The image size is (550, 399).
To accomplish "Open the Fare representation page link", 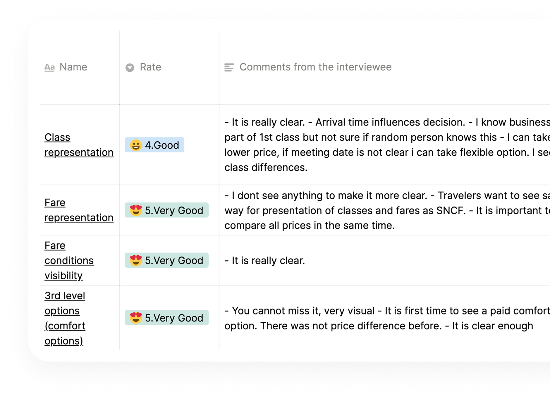I will pos(79,210).
